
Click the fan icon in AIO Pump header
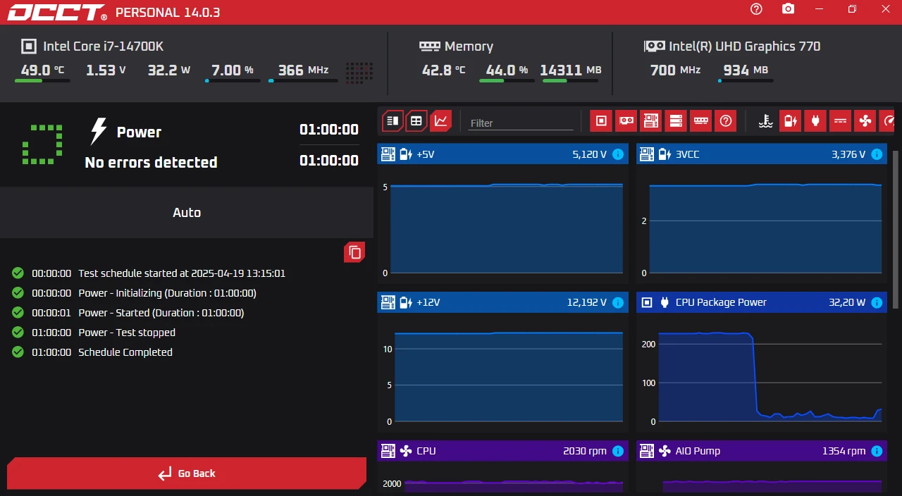tap(665, 451)
